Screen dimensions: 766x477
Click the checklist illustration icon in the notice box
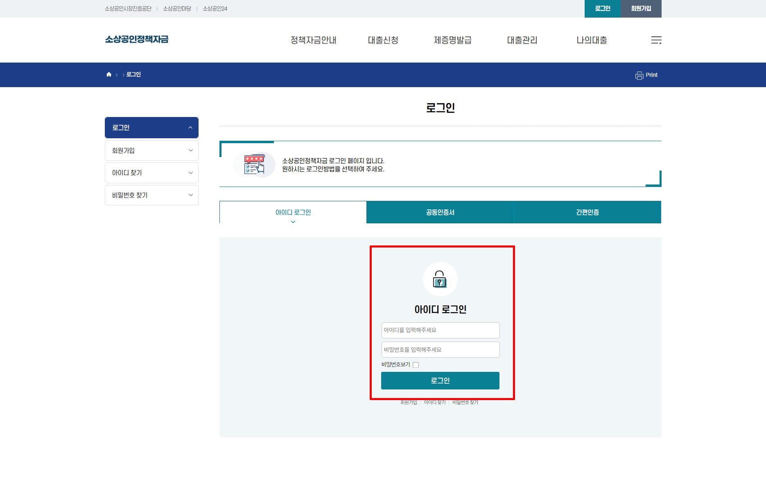pyautogui.click(x=254, y=164)
